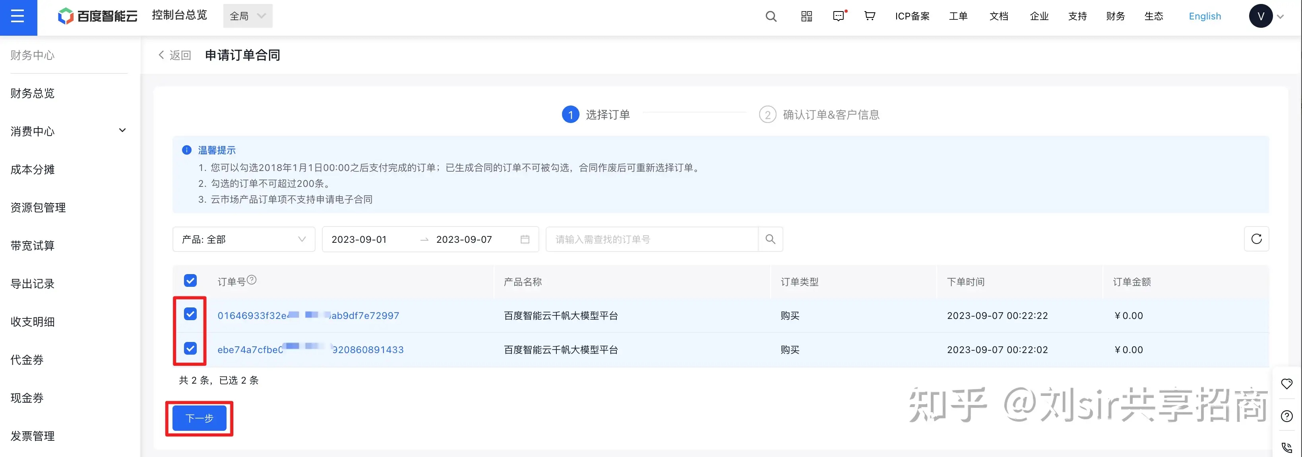Open the top bar search icon
The image size is (1302, 457).
[771, 16]
